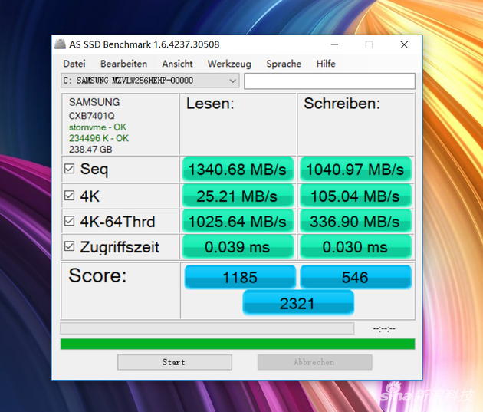This screenshot has height=412, width=483.
Task: Open the Datei menu
Action: [x=74, y=64]
